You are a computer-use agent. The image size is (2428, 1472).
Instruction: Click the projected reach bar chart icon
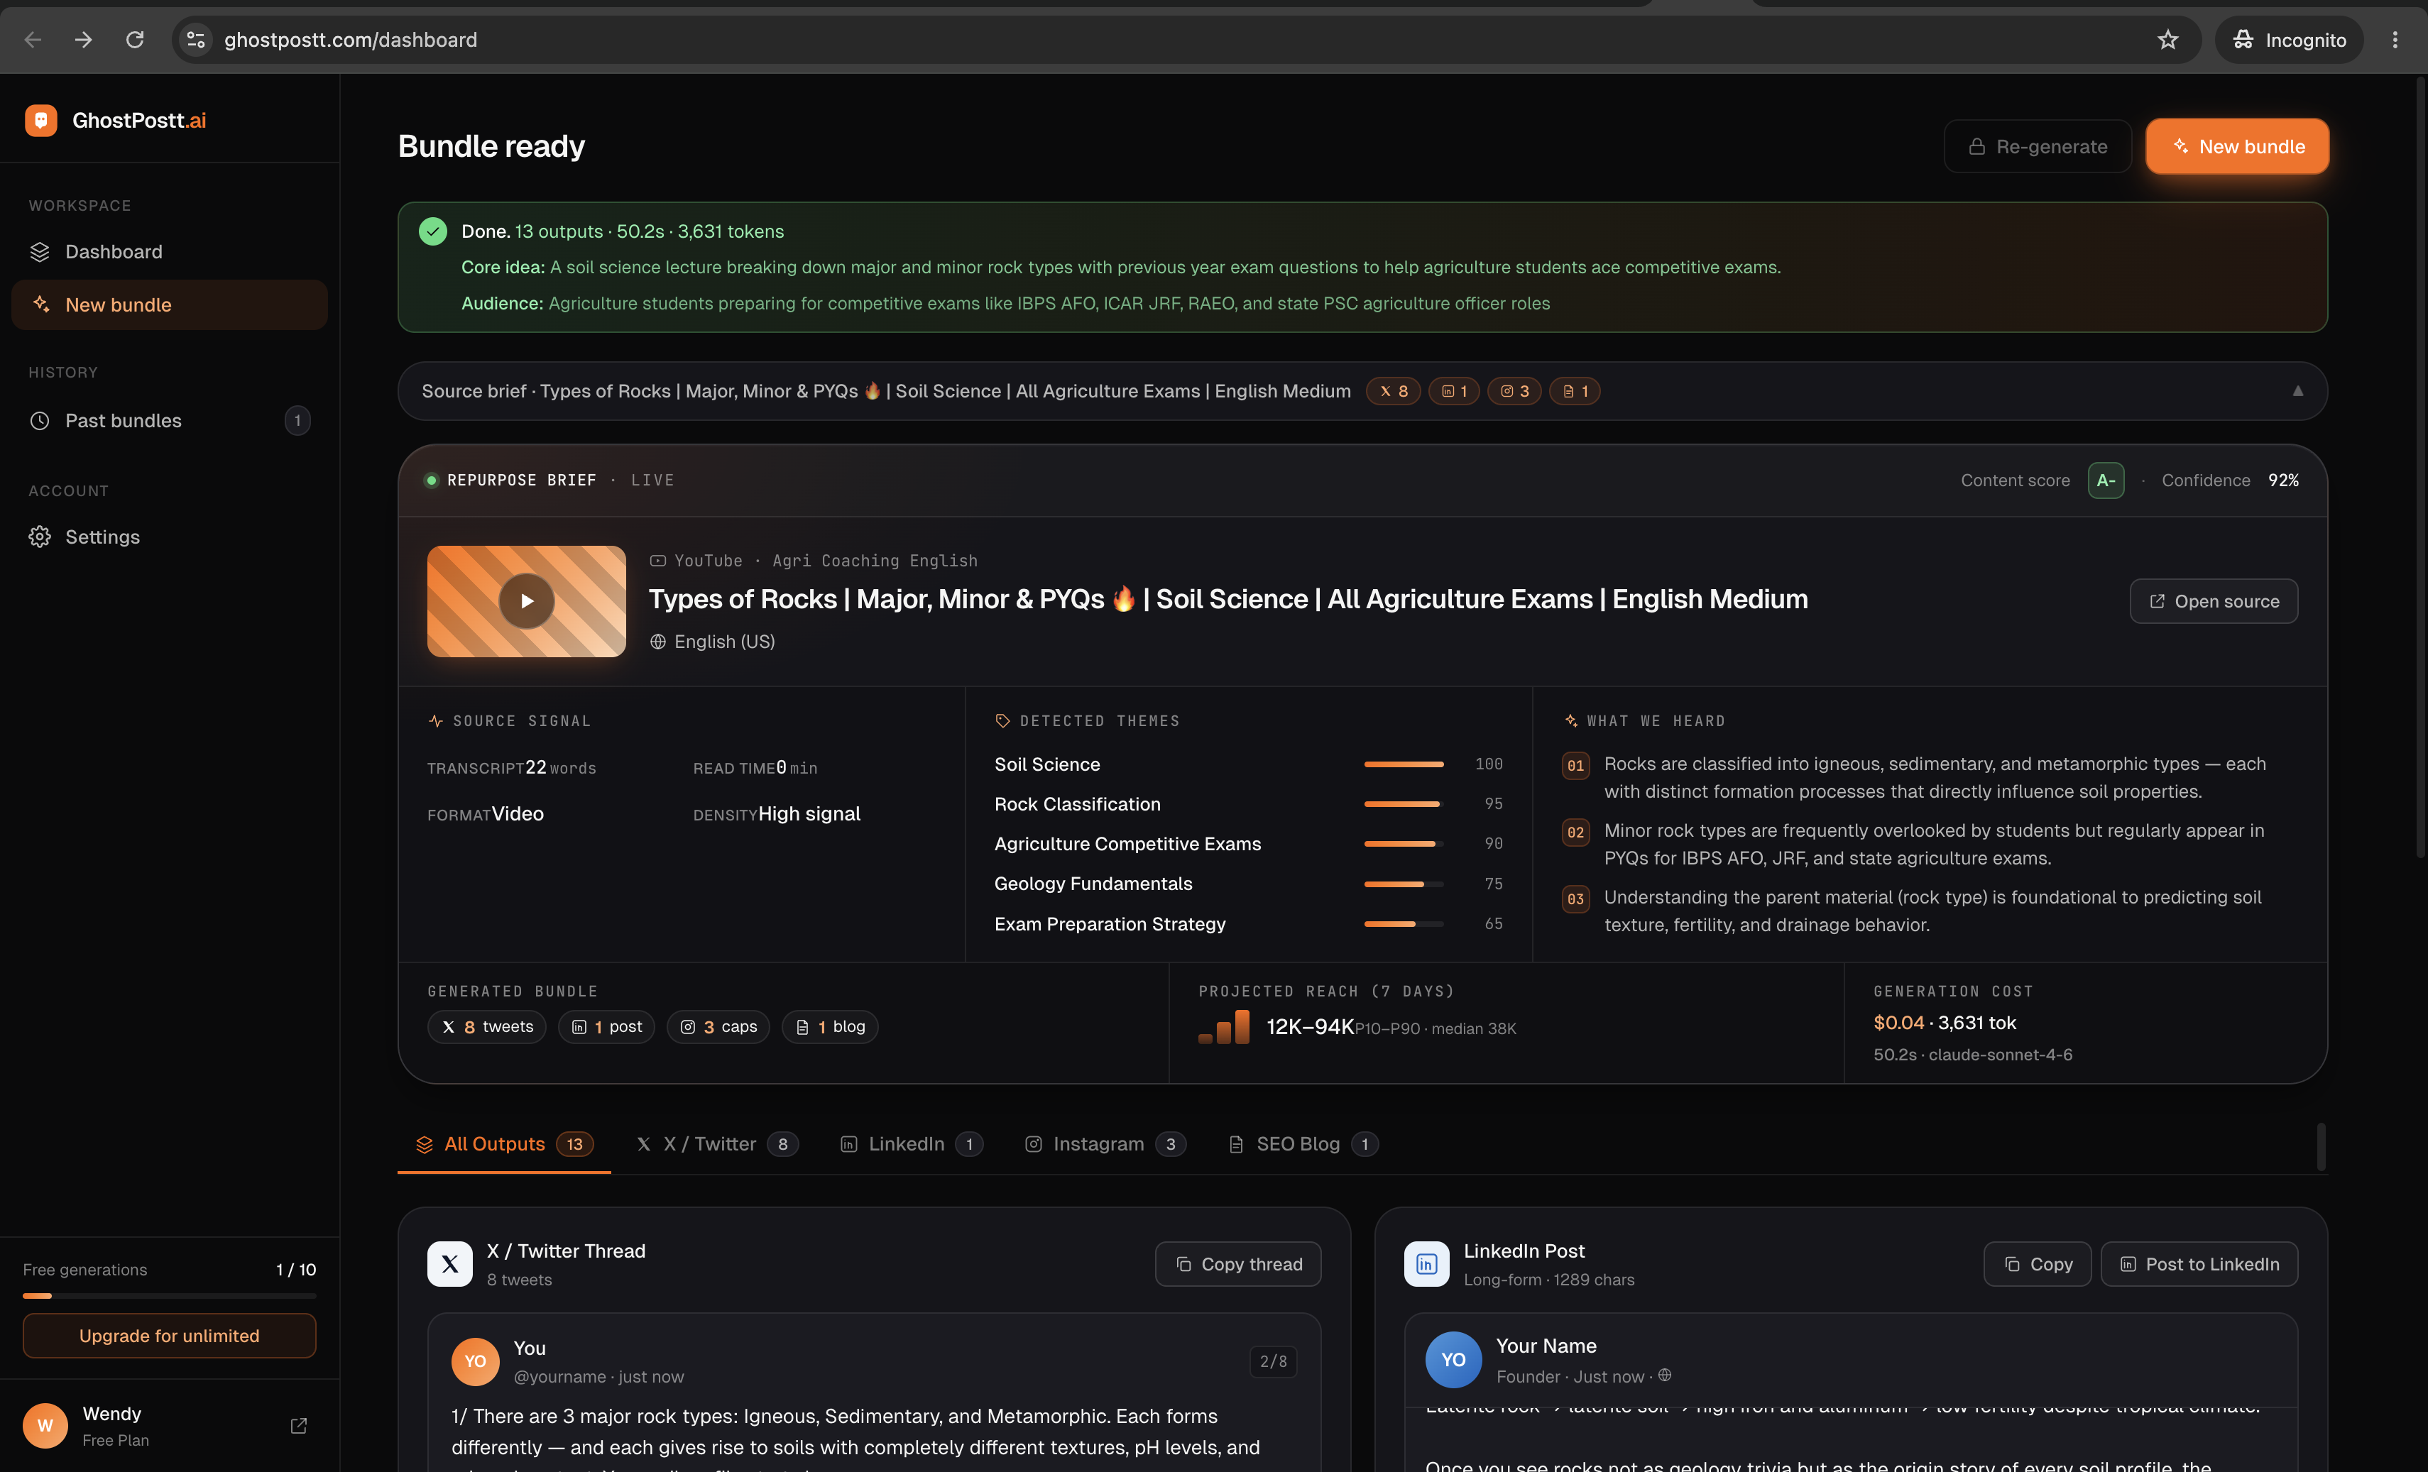(x=1223, y=1027)
